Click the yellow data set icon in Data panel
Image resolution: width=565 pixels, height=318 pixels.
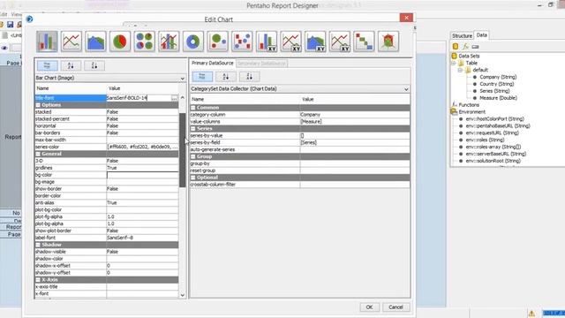click(456, 47)
